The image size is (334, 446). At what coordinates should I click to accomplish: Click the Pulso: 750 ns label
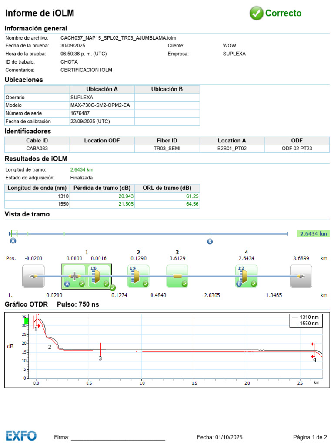(x=78, y=304)
